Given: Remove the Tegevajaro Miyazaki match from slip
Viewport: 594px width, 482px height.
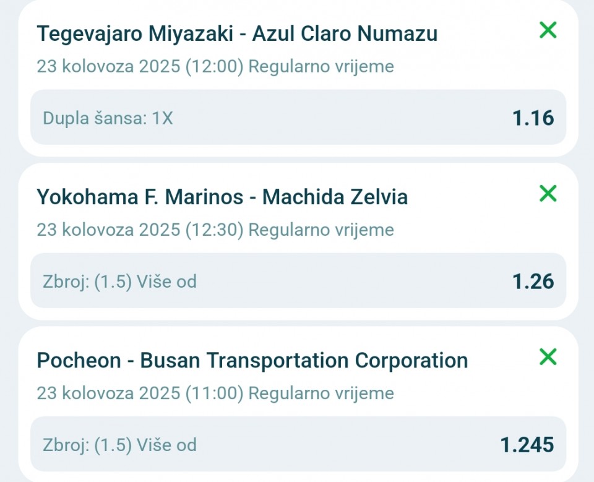Looking at the screenshot, I should (x=548, y=30).
